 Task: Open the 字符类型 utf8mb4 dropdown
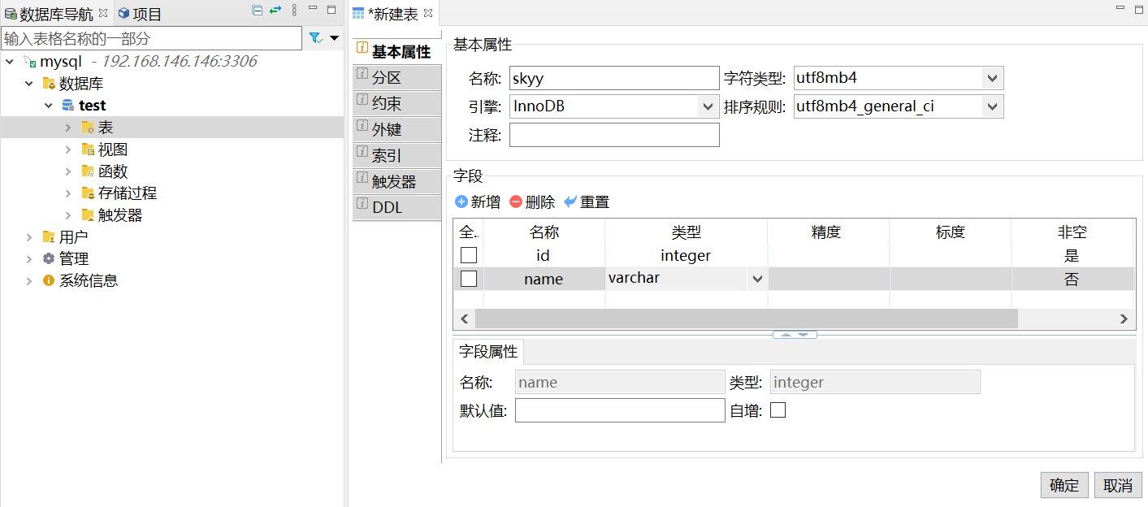click(x=991, y=78)
